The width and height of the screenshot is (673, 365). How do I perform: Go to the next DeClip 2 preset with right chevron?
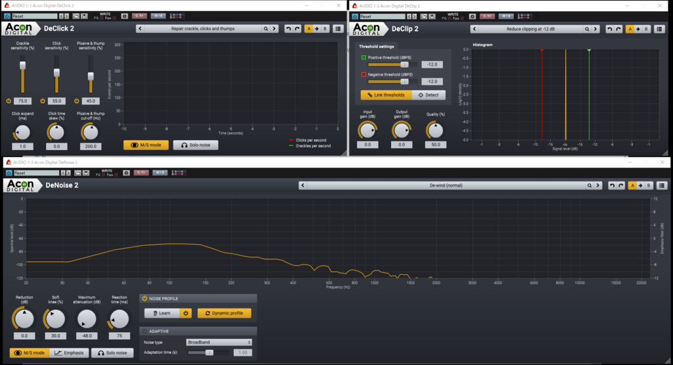[595, 29]
